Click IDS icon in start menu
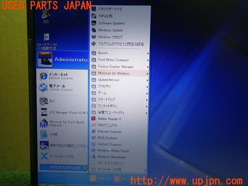The width and height of the screenshot is (248, 186). click(x=44, y=101)
